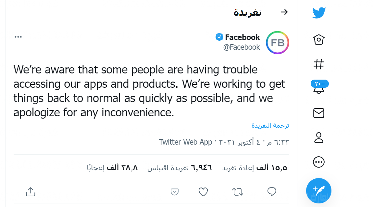The image size is (373, 207).
Task: View the ٦٬٩٤٦ quote tweets list
Action: click(x=180, y=168)
